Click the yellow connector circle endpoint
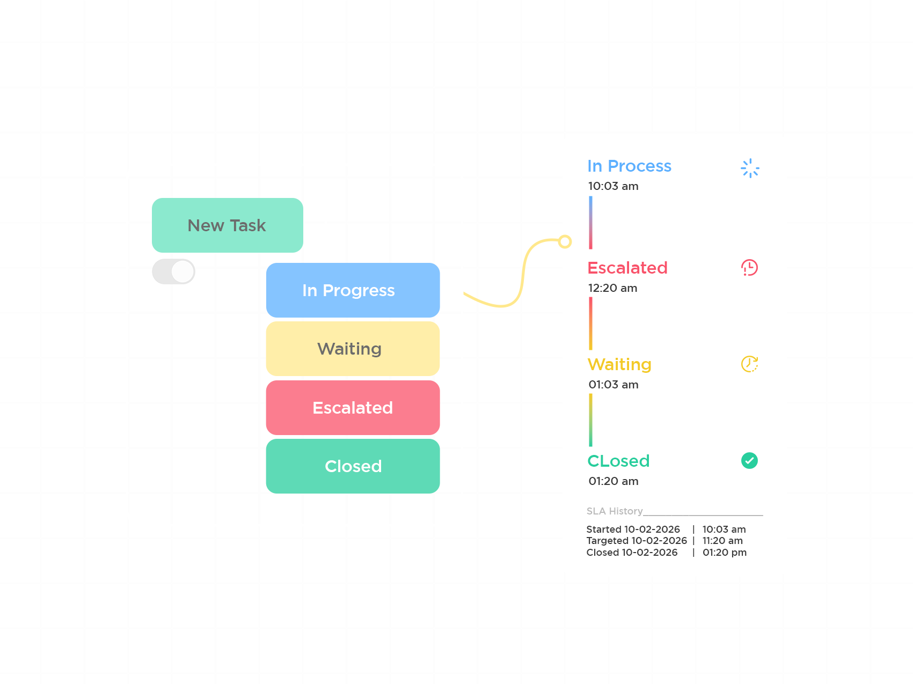The image size is (913, 684). point(564,241)
